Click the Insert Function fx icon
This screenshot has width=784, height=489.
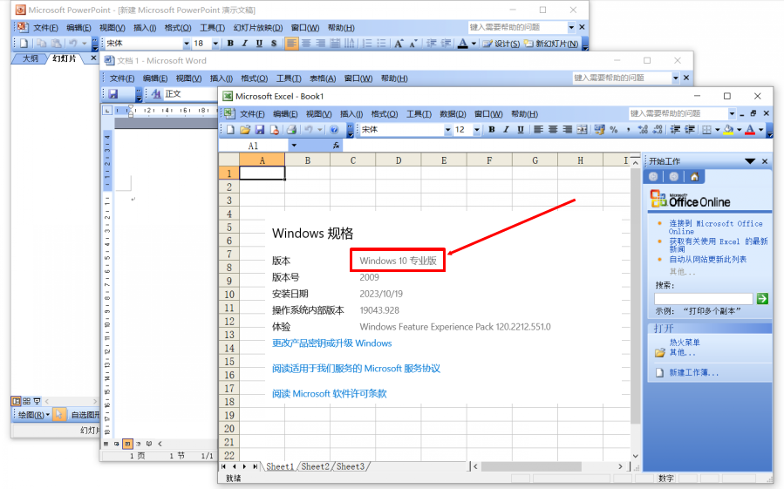[x=336, y=146]
